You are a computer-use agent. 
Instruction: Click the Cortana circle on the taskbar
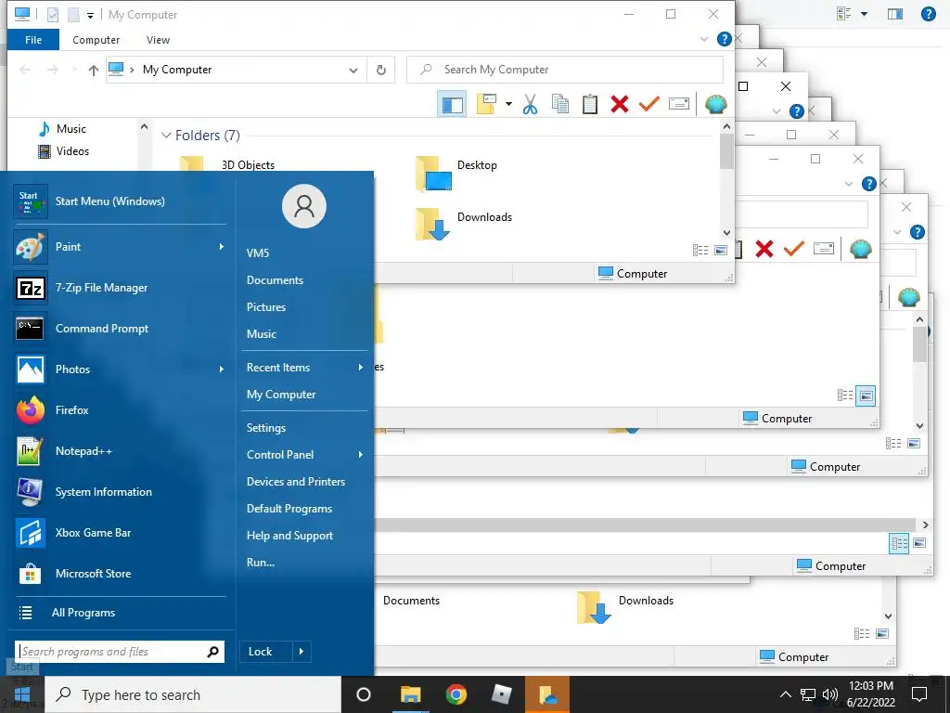pyautogui.click(x=364, y=694)
